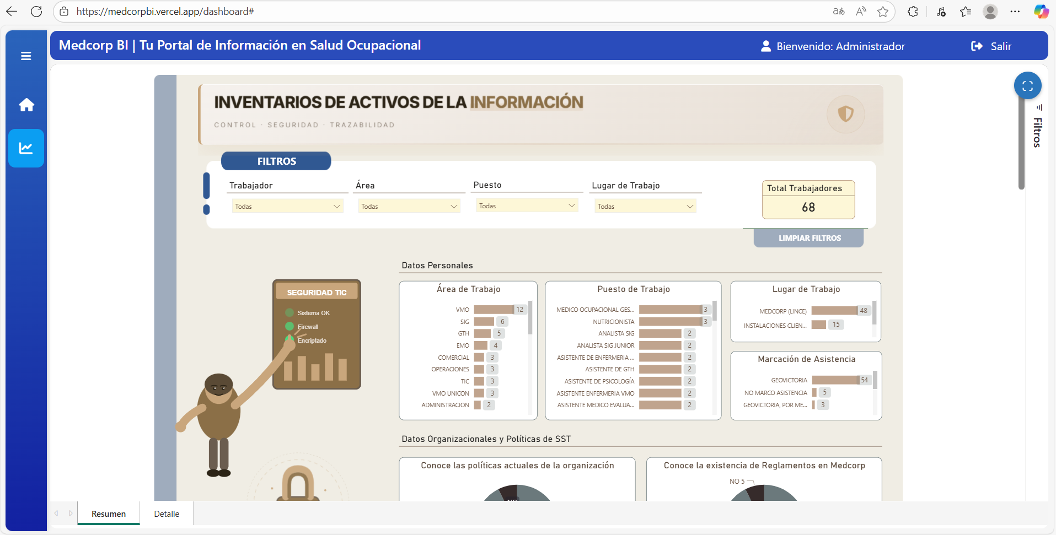The image size is (1056, 535).
Task: Click the browser Extensions puzzle icon
Action: (913, 11)
